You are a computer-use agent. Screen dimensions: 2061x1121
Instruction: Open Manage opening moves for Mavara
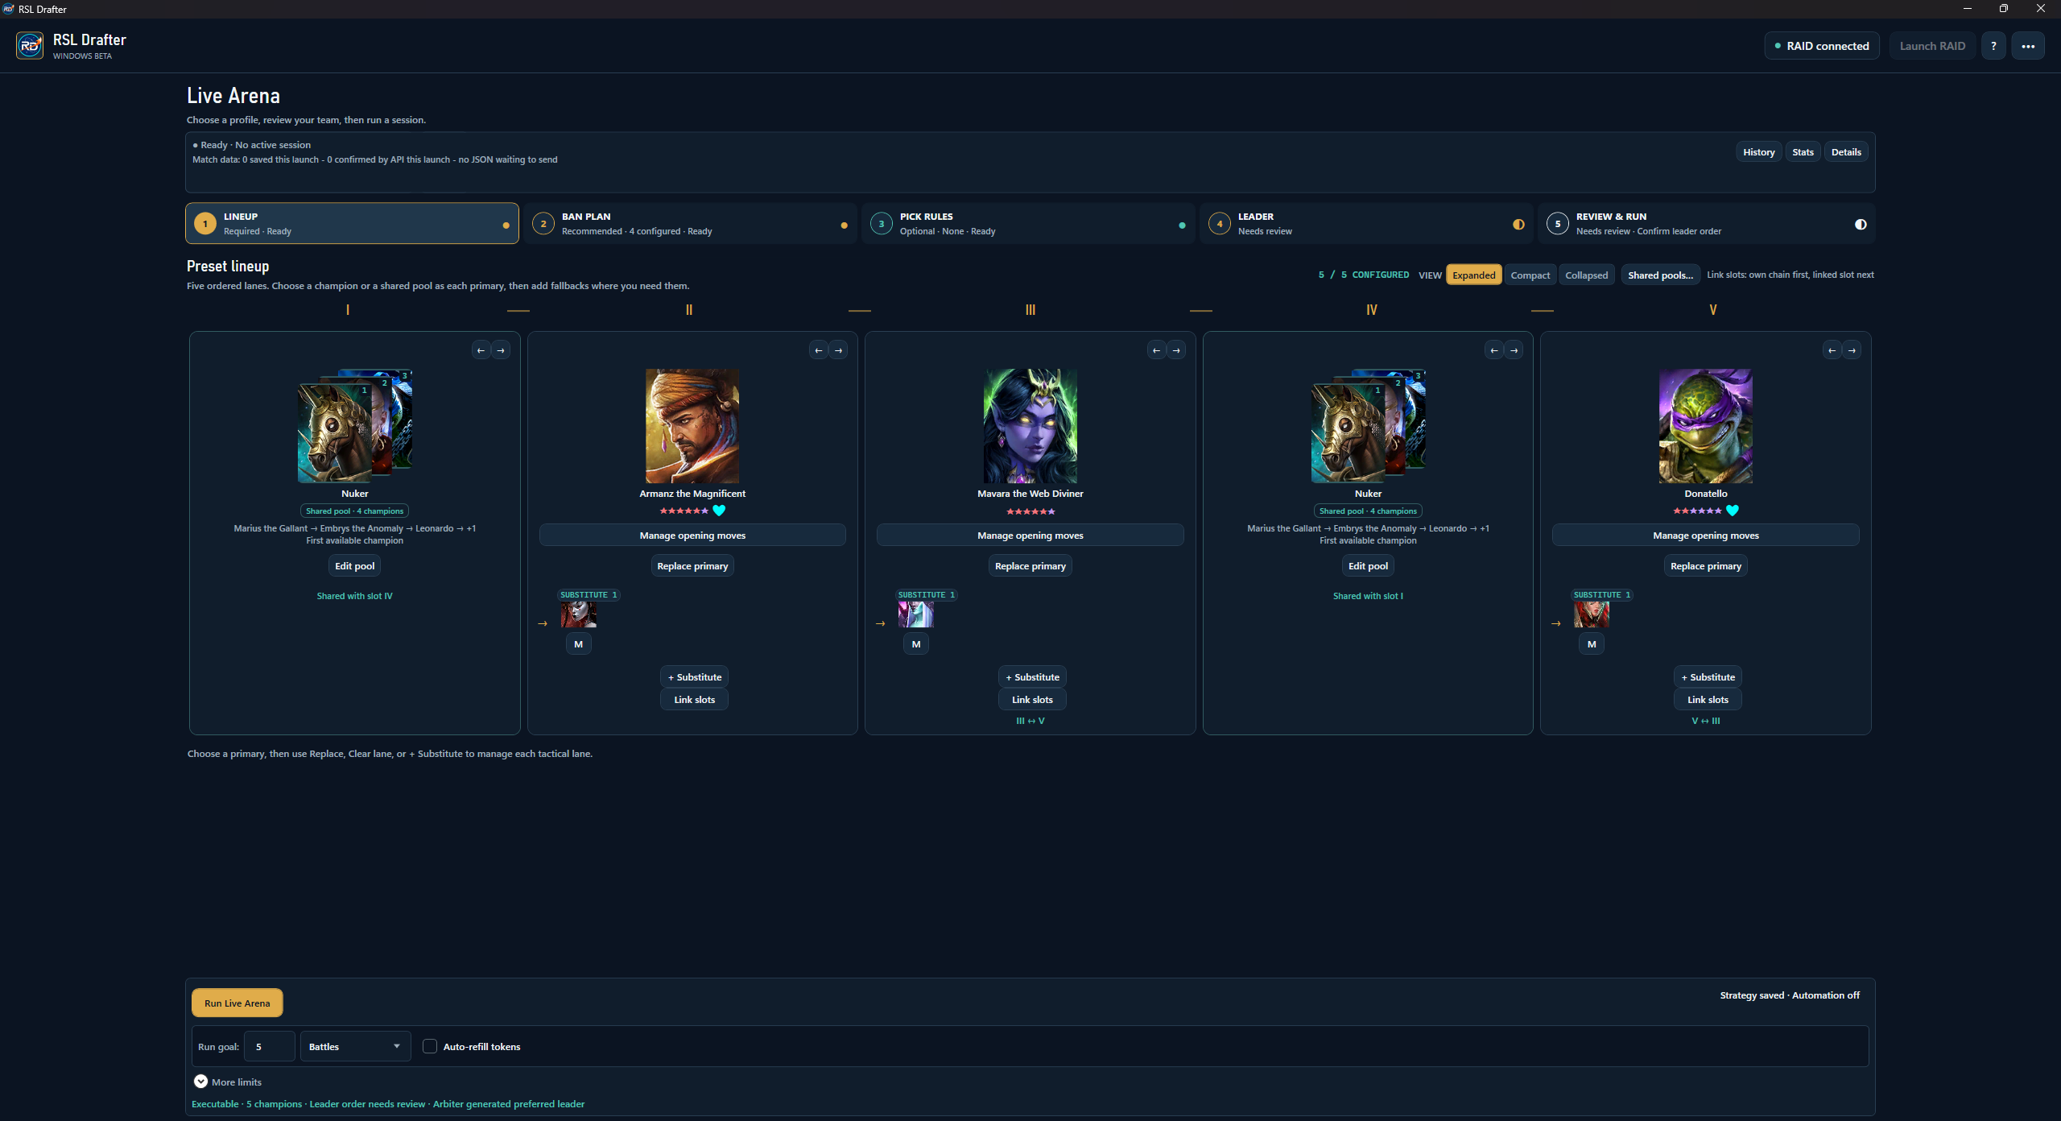click(x=1030, y=536)
